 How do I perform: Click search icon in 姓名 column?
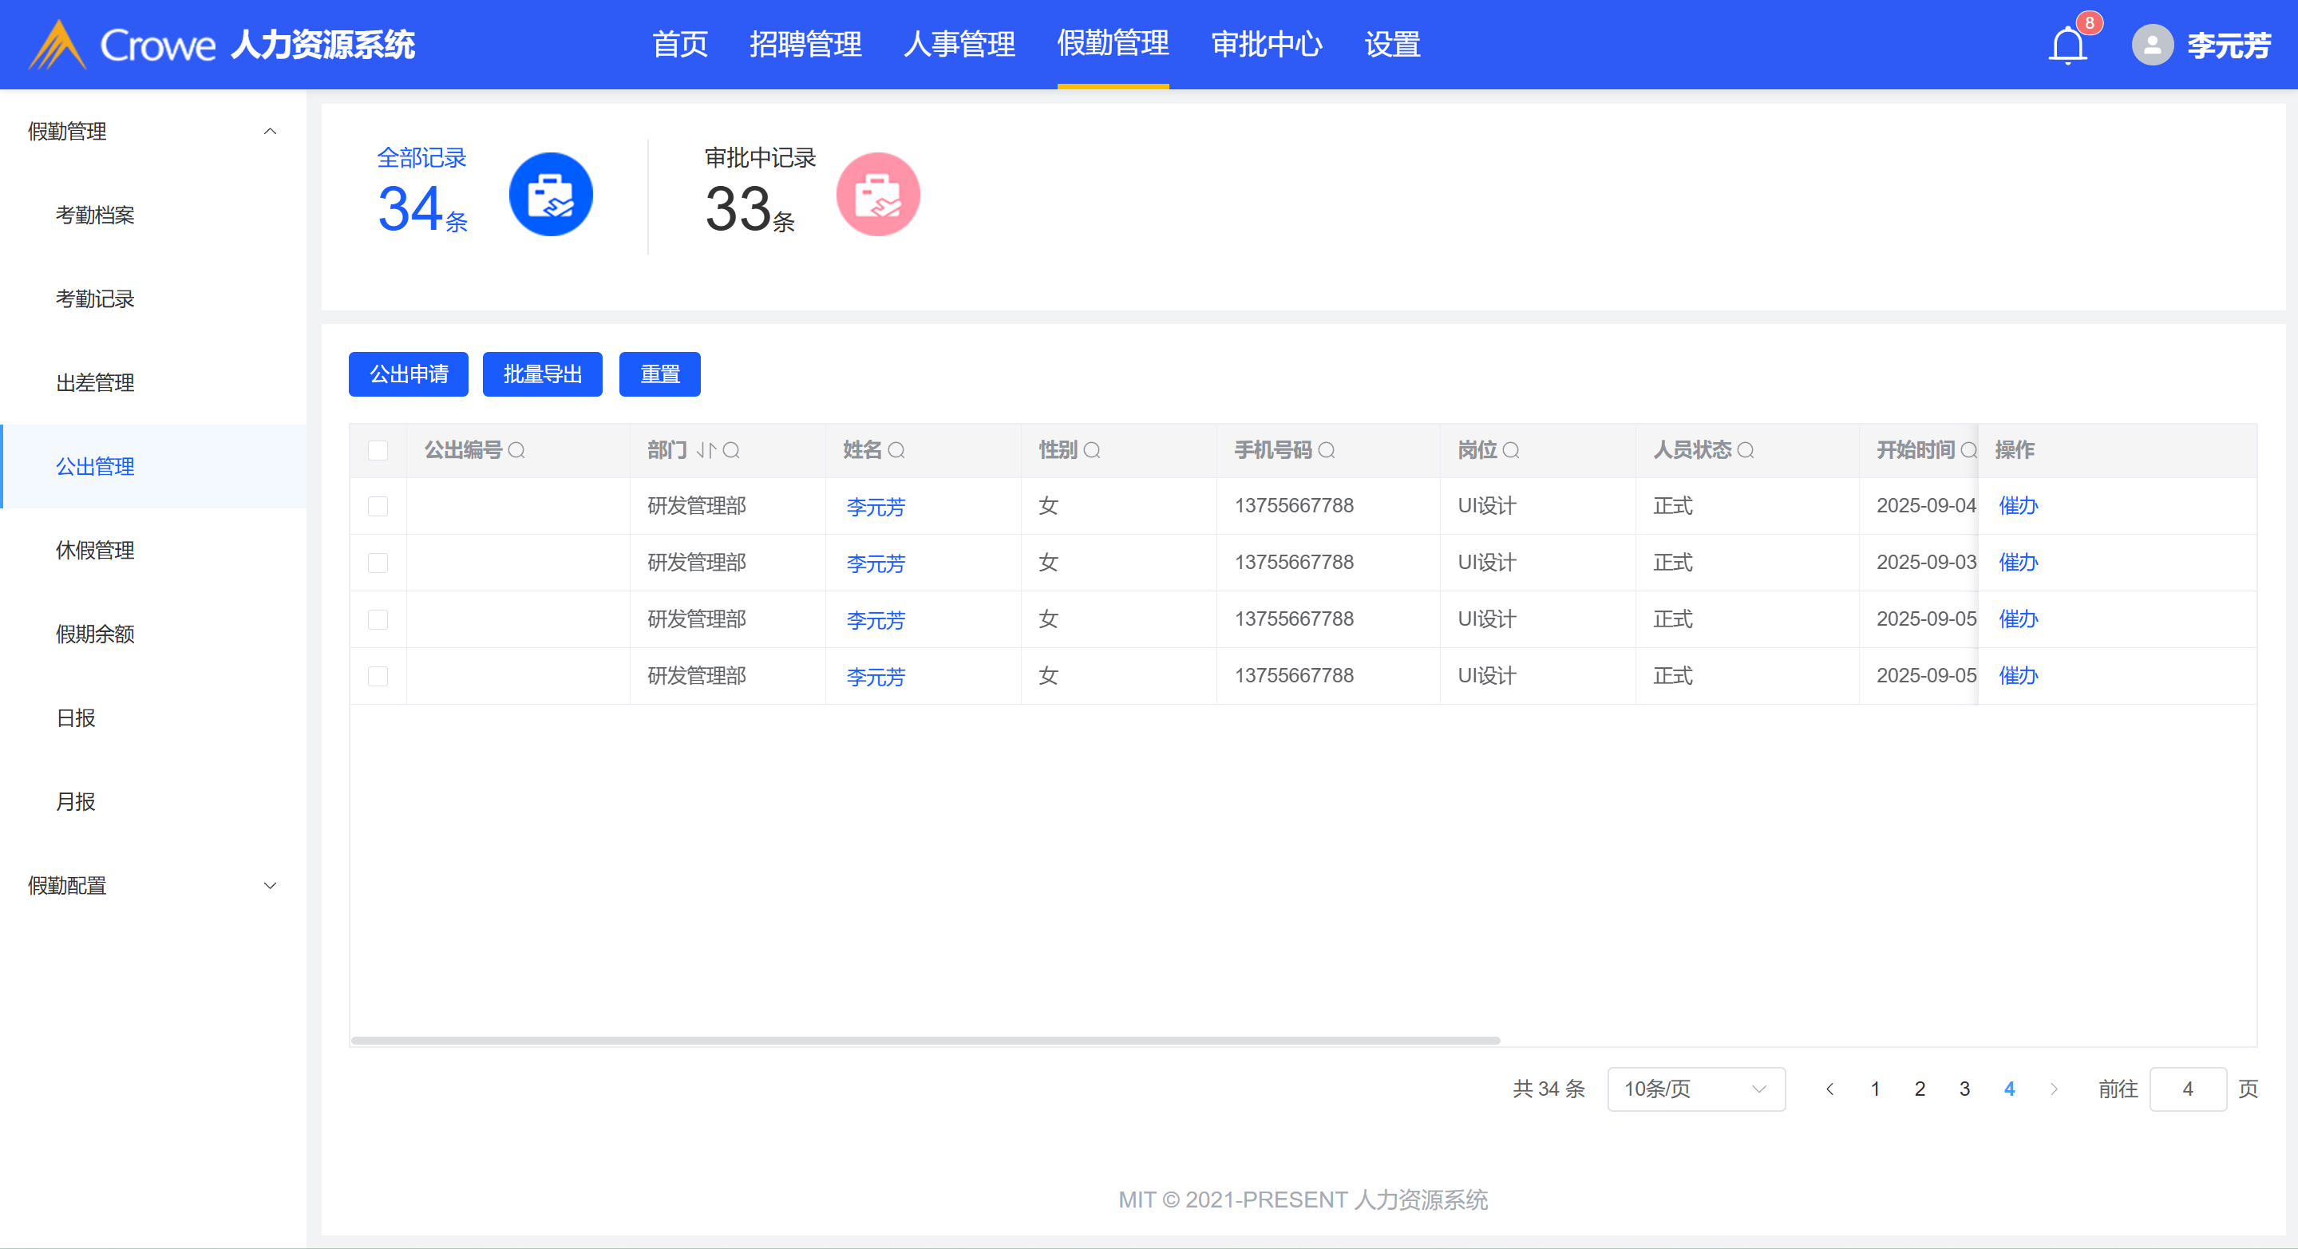(x=896, y=451)
